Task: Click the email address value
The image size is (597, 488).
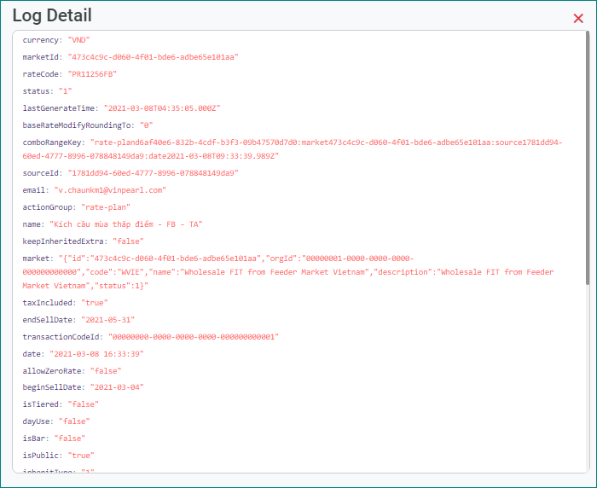Action: [x=110, y=190]
